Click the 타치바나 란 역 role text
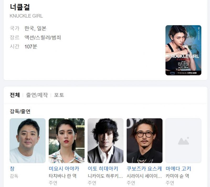 [62, 176]
